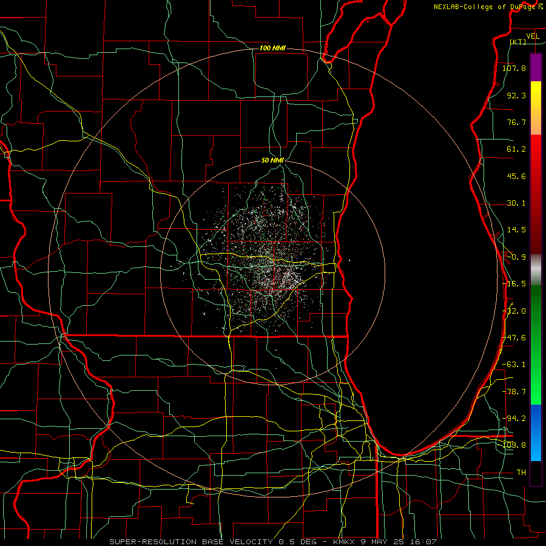This screenshot has width=546, height=546.
Task: Pick the yellow-orange segment of the color bar
Action: tap(536, 108)
